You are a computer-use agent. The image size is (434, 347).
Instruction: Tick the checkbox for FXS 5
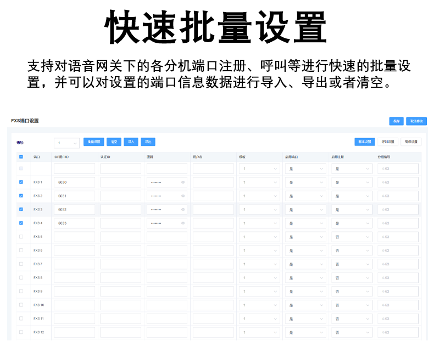21,237
